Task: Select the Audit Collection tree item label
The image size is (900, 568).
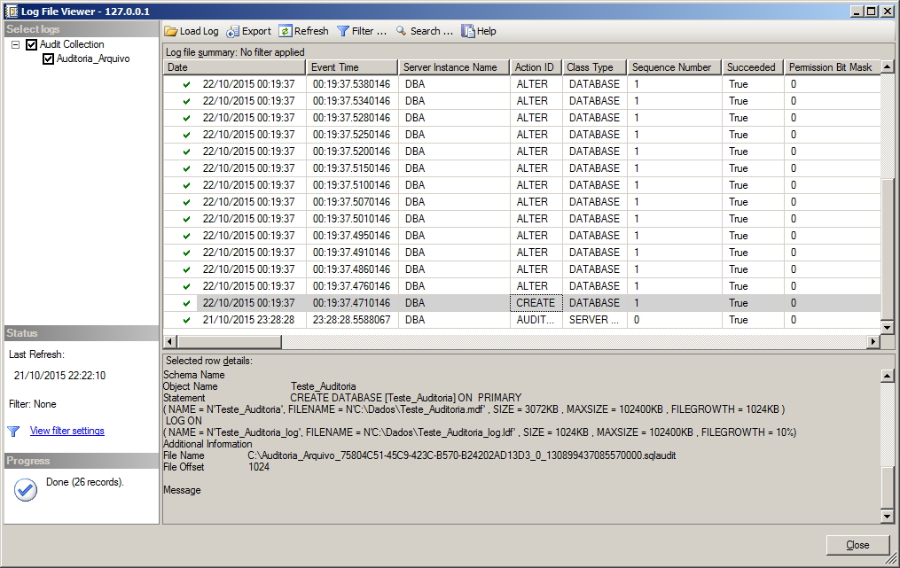Action: pyautogui.click(x=72, y=44)
